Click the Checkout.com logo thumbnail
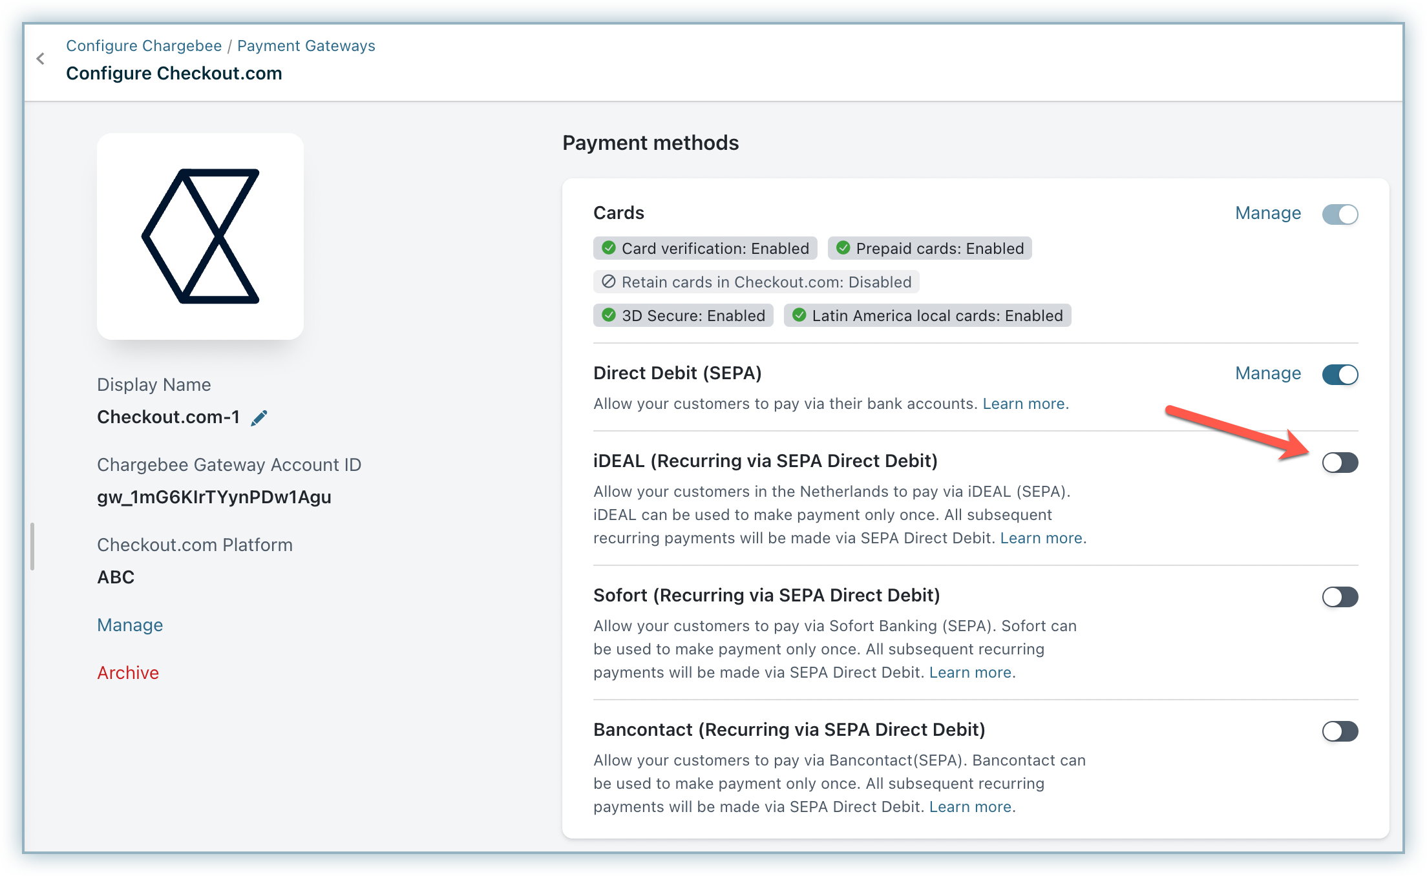 pyautogui.click(x=200, y=236)
